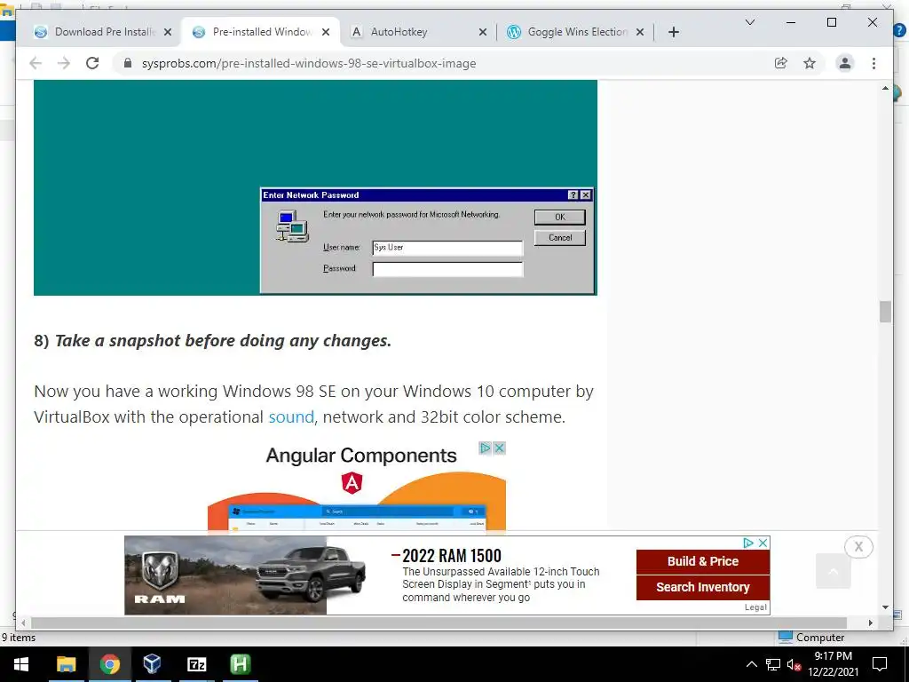Bookmark this page with the star
Screen dimensions: 909x682
pyautogui.click(x=810, y=63)
